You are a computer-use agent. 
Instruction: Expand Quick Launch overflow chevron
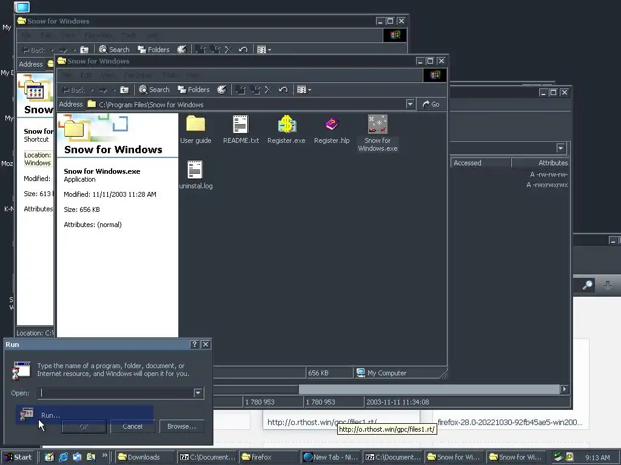click(104, 455)
